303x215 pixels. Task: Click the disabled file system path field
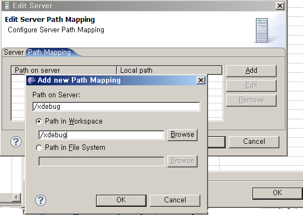click(x=101, y=161)
